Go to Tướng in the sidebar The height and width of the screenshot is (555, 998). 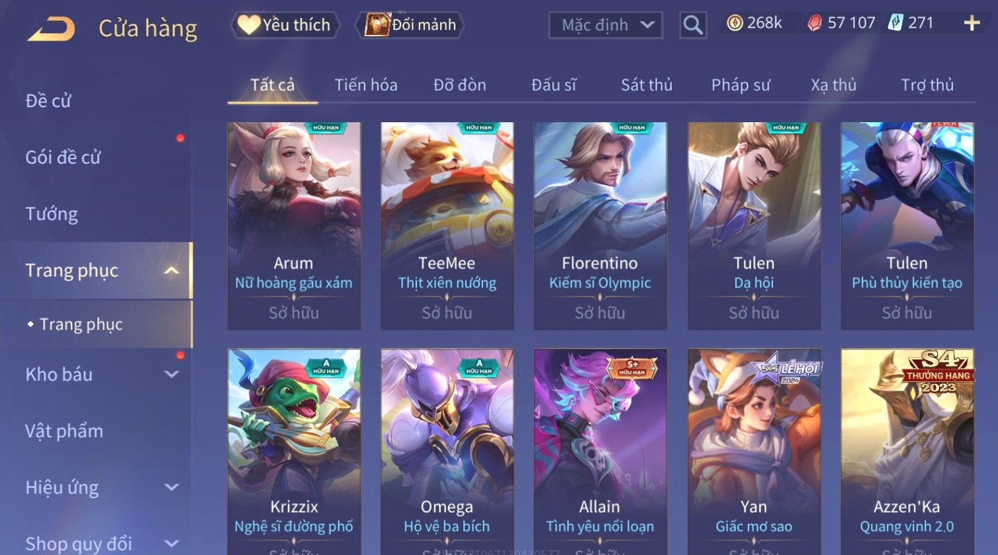52,214
